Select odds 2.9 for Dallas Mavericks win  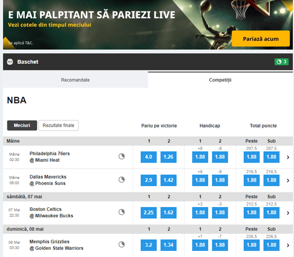(x=149, y=180)
